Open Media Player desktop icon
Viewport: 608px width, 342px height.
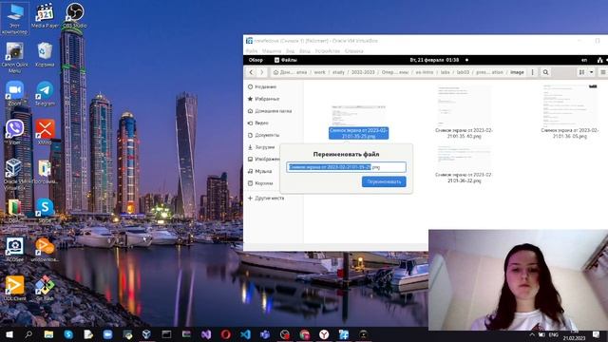[45, 15]
